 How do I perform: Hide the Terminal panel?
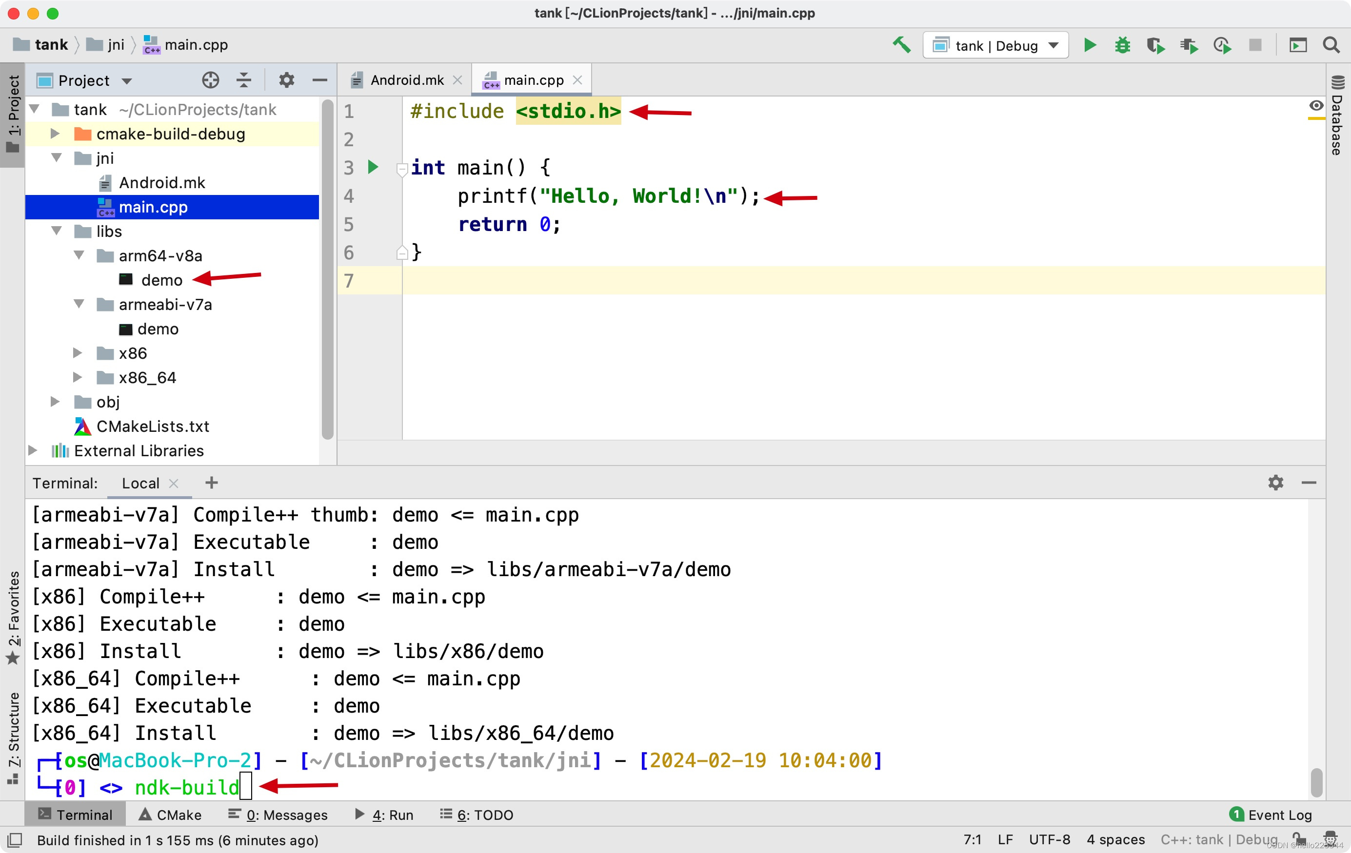[1309, 482]
